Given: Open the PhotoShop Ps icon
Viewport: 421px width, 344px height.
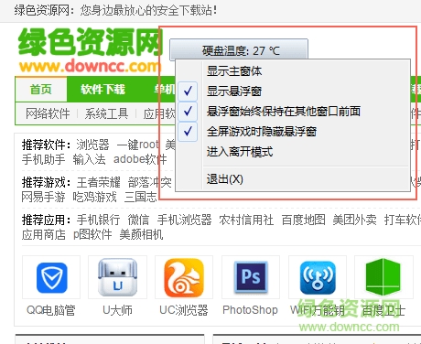Looking at the screenshot, I should coord(251,277).
